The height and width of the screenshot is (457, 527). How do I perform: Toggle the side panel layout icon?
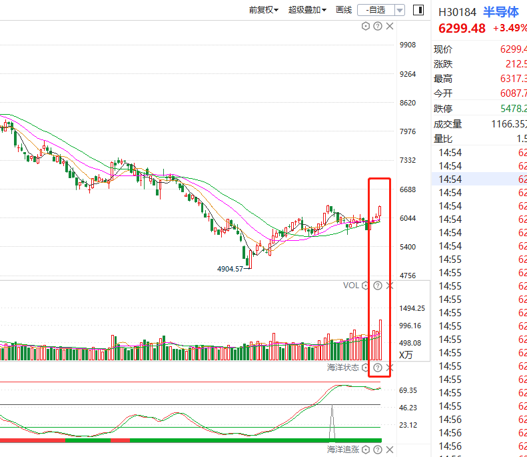click(x=418, y=10)
